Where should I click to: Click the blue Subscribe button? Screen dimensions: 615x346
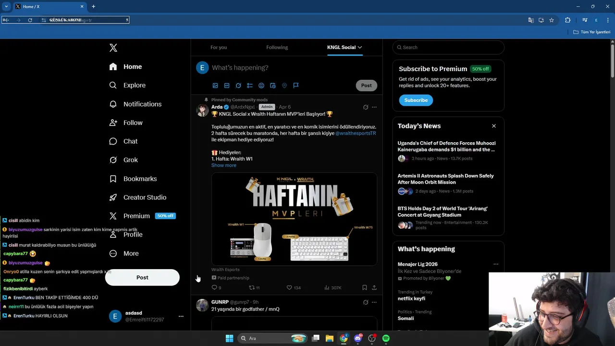416,100
